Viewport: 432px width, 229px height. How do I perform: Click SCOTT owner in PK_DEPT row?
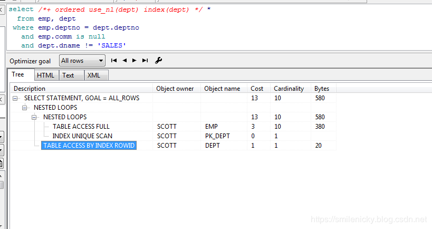click(x=167, y=136)
